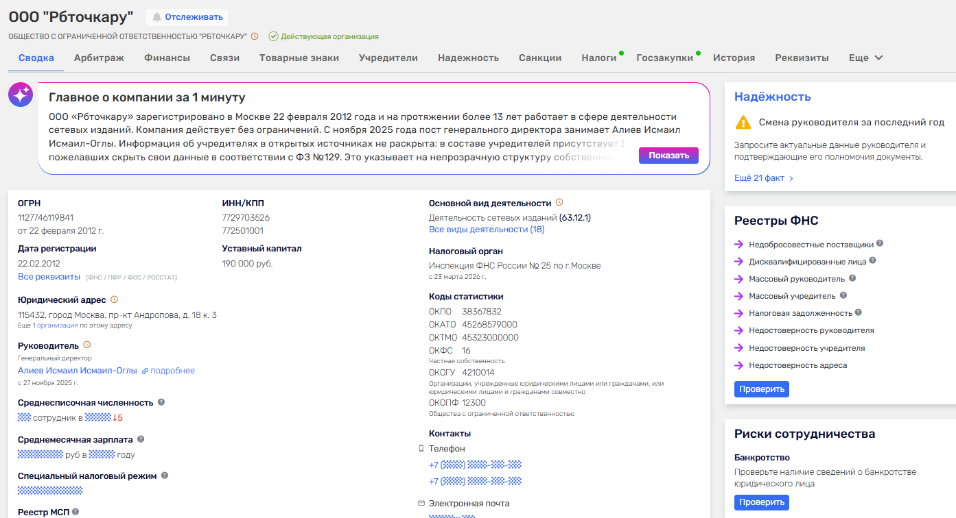
Task: Switch to the Учредители tab
Action: (x=388, y=58)
